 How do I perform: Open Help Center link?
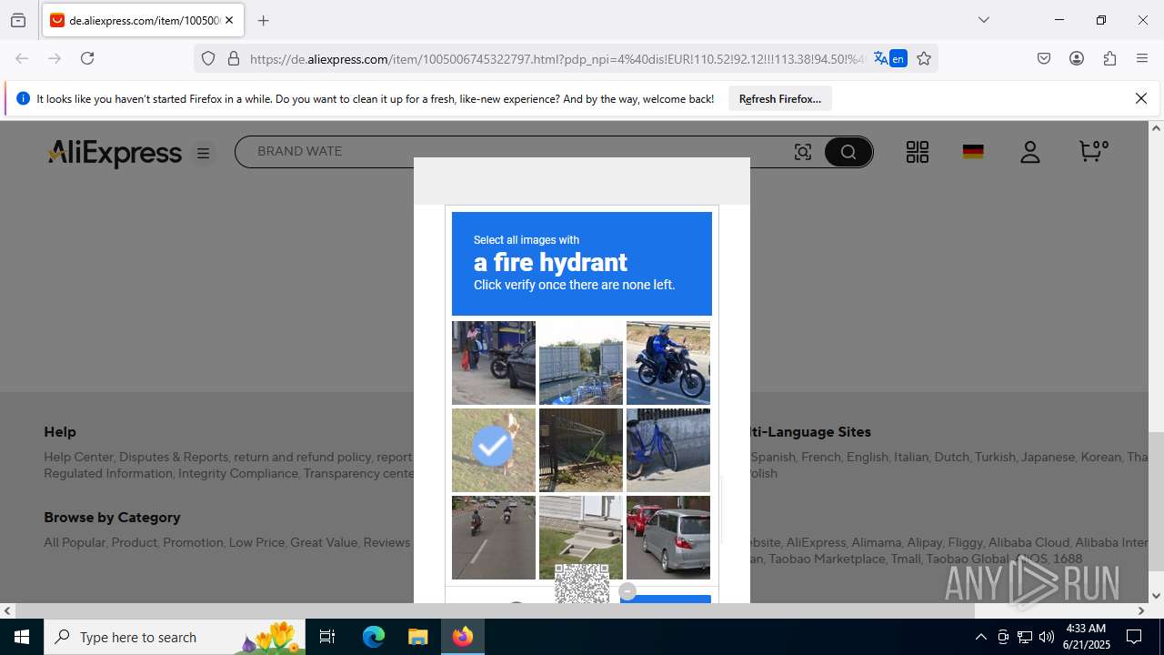click(x=78, y=457)
